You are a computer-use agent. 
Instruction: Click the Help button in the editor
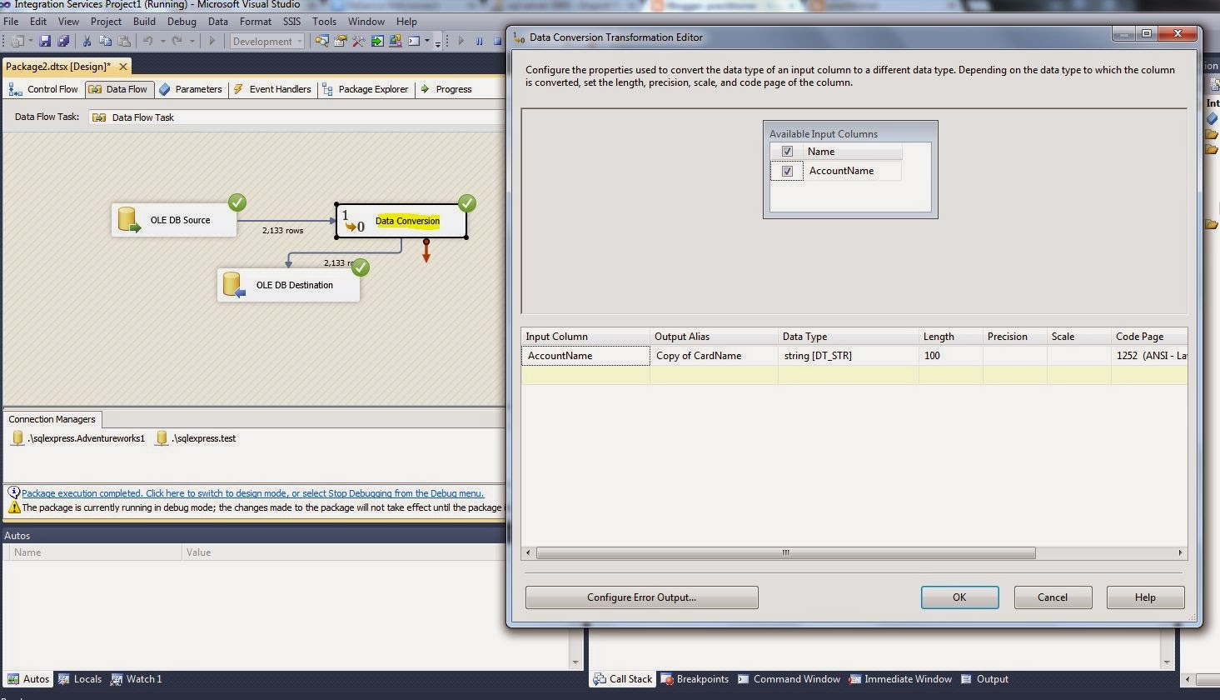coord(1145,597)
